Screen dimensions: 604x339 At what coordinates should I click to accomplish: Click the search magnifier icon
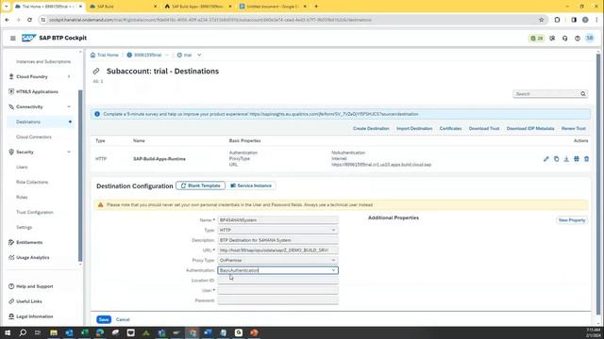583,94
